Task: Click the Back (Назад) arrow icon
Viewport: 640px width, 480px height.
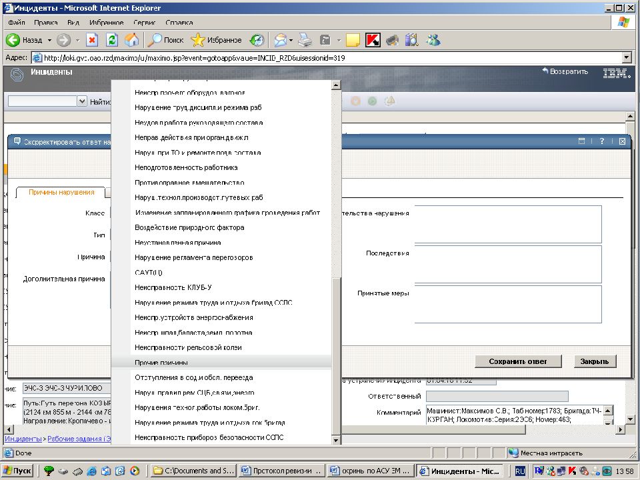Action: [x=13, y=40]
